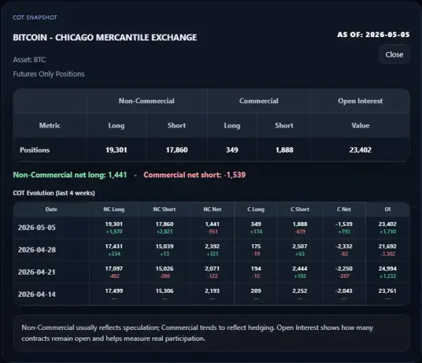Click NC Long 17,097 for 2026-04-21

[x=114, y=269]
